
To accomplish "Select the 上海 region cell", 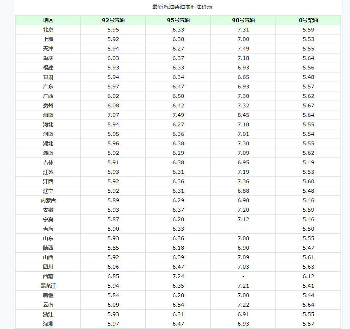I will pyautogui.click(x=48, y=39).
